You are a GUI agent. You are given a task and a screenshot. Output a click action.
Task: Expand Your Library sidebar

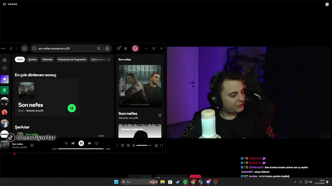point(4,60)
